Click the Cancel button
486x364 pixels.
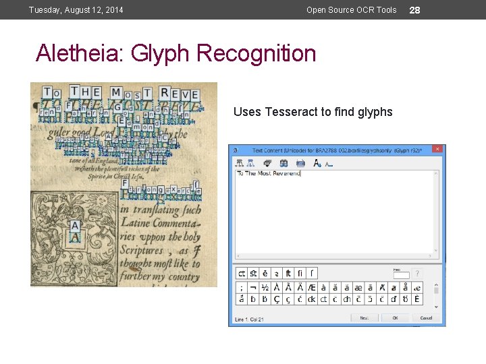click(426, 318)
